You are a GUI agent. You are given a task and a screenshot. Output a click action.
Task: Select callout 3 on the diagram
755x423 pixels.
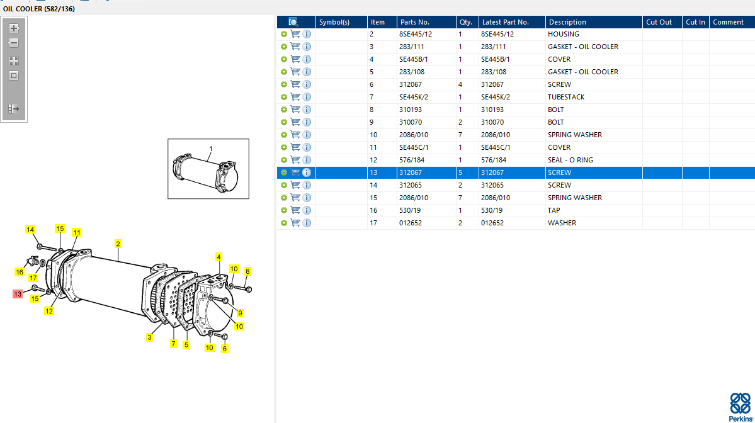coord(150,337)
